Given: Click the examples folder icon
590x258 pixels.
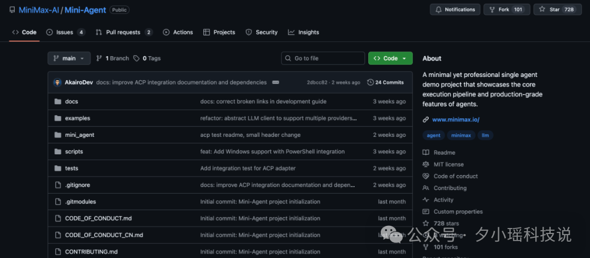Looking at the screenshot, I should pos(57,118).
